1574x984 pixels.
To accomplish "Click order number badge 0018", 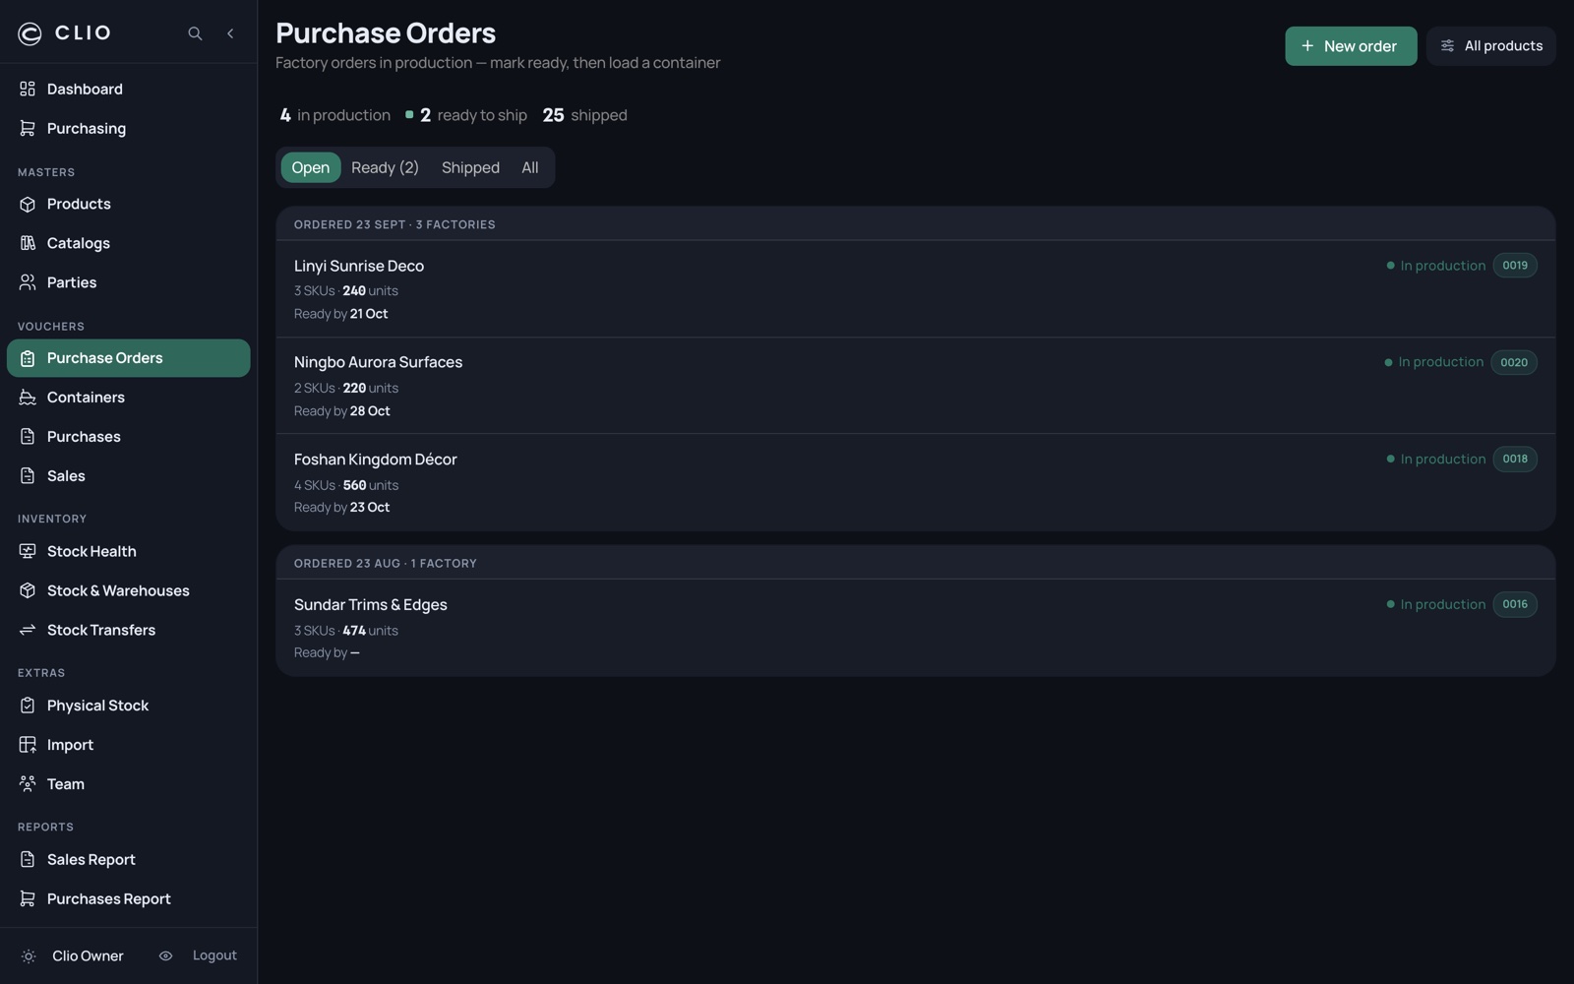I will (1515, 460).
